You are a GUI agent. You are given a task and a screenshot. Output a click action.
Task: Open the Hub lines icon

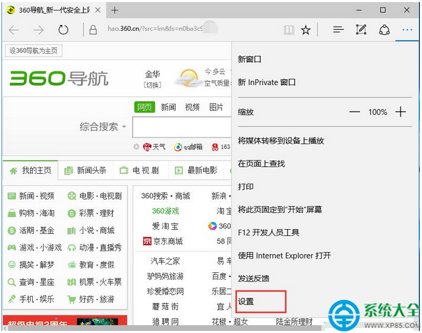point(338,29)
